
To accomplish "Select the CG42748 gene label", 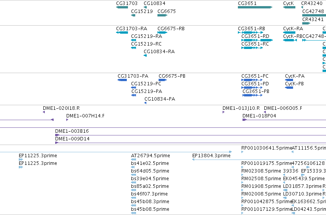I will [313, 11].
